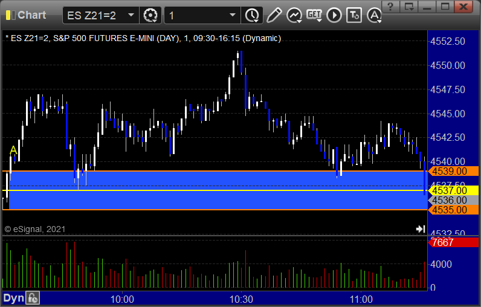Click the gray 4536.00 price marker
481x307 pixels.
[453, 200]
